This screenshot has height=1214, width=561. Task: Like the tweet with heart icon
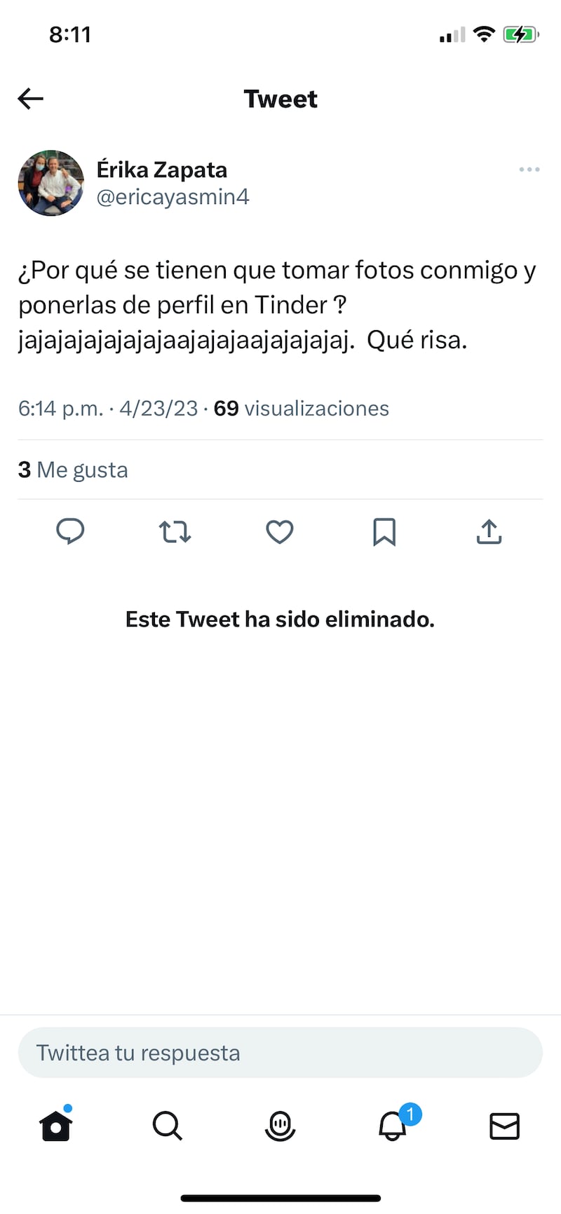(x=280, y=532)
